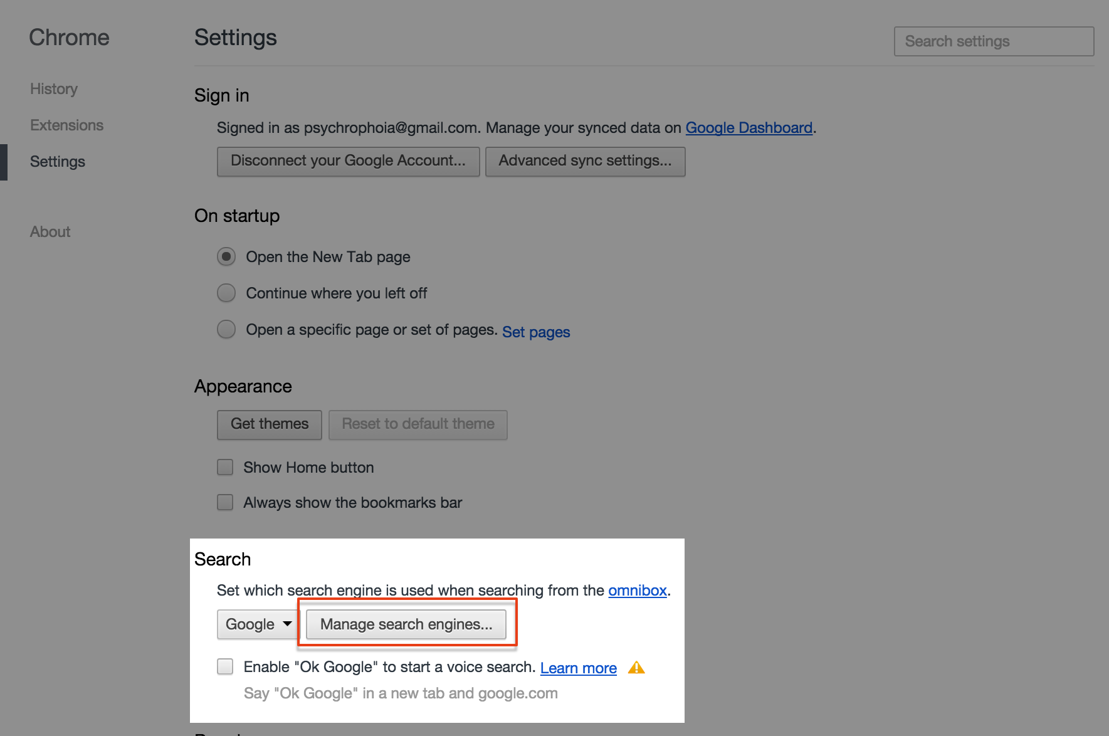Click the Chrome title in sidebar
1109x736 pixels.
[x=69, y=38]
